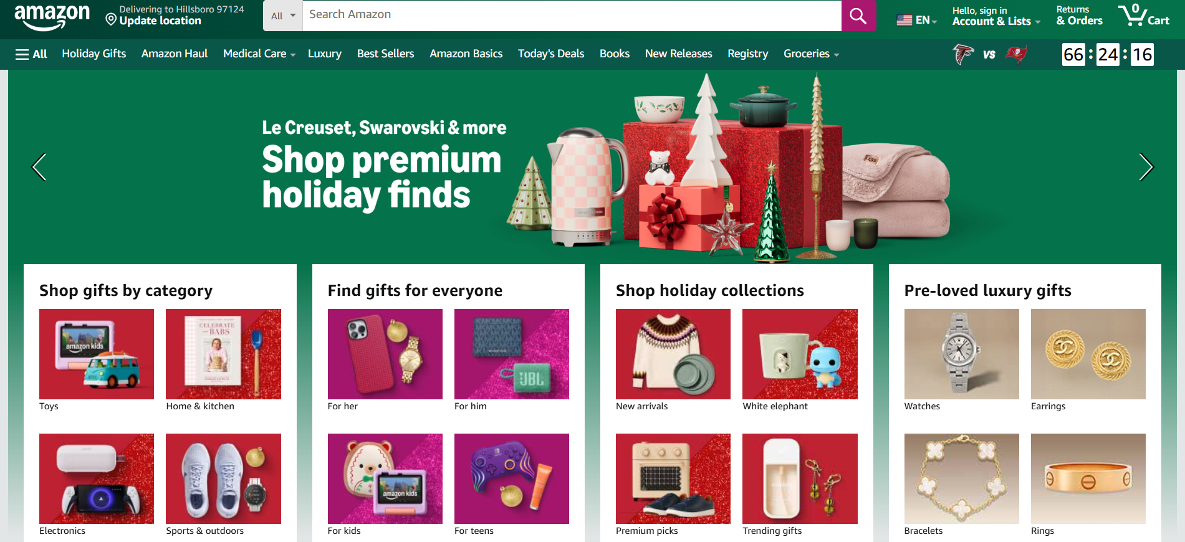
Task: Open the Toys category image
Action: click(x=97, y=354)
